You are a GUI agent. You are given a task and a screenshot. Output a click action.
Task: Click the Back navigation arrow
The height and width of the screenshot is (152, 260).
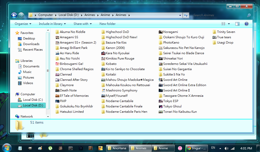[x=14, y=15]
